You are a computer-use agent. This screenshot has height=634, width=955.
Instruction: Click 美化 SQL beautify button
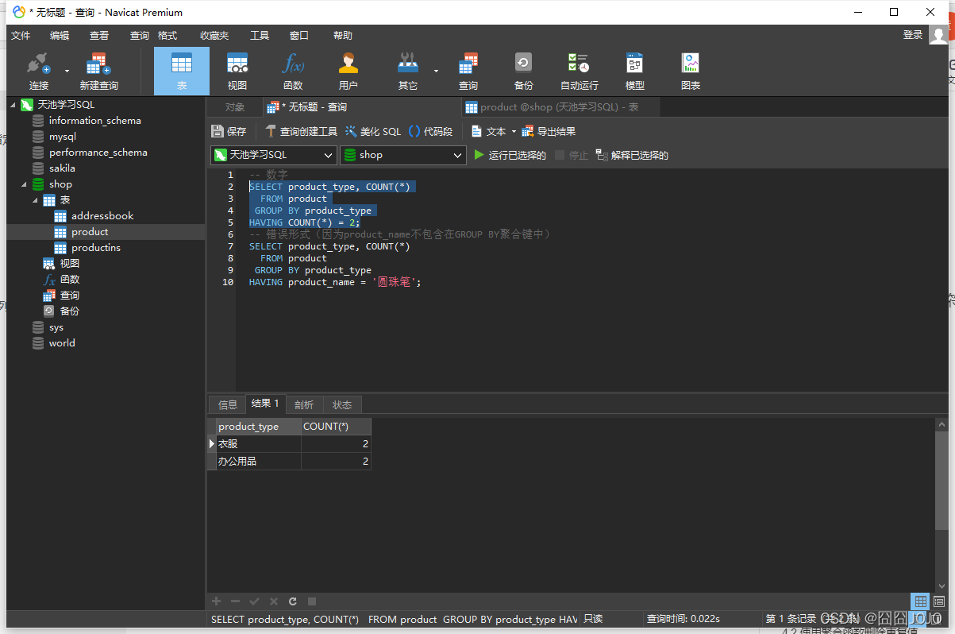373,132
